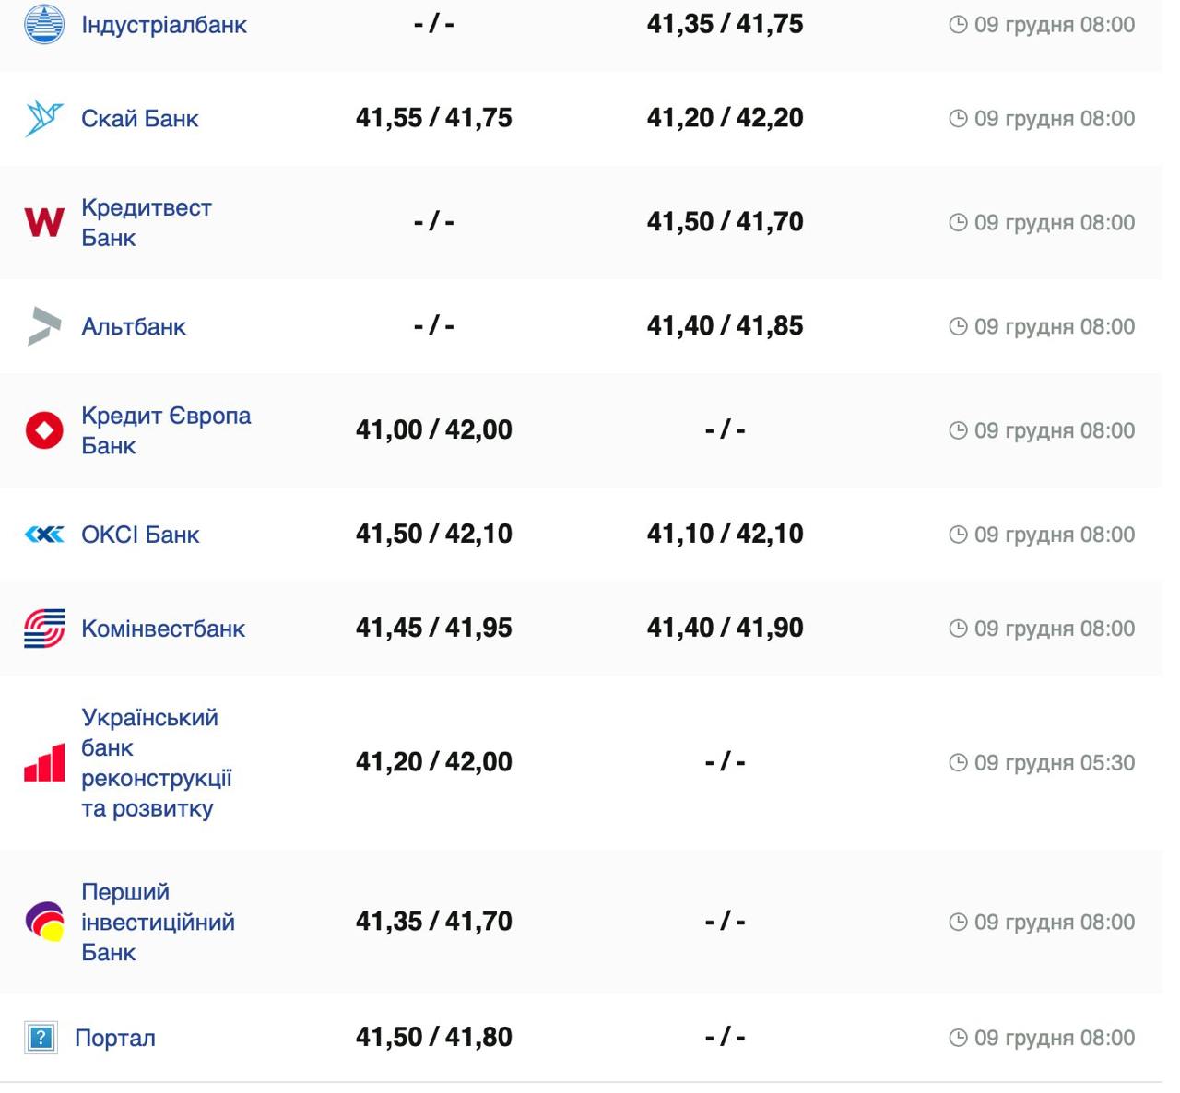Open the Кредитвест Банк link
Image resolution: width=1180 pixels, height=1093 pixels.
point(147,222)
